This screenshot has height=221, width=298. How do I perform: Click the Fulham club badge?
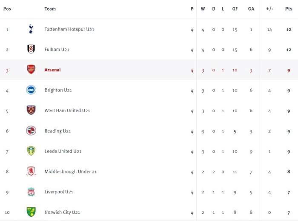tap(31, 49)
